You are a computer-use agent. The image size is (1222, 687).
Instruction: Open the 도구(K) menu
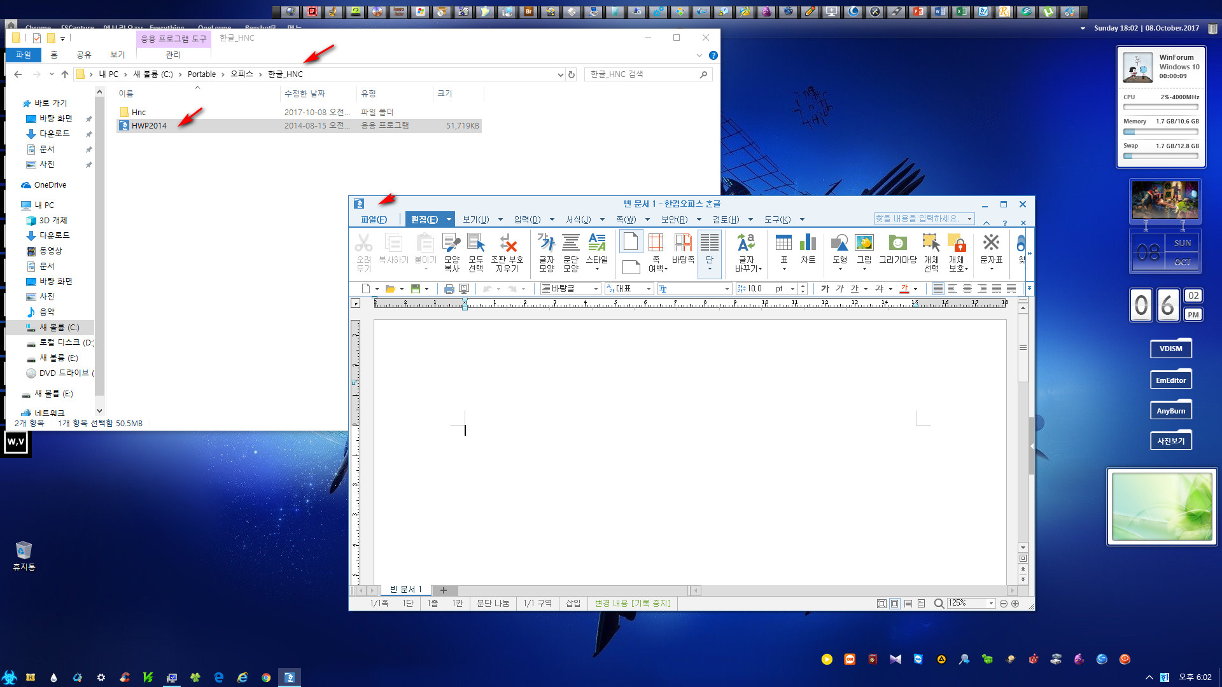tap(777, 219)
